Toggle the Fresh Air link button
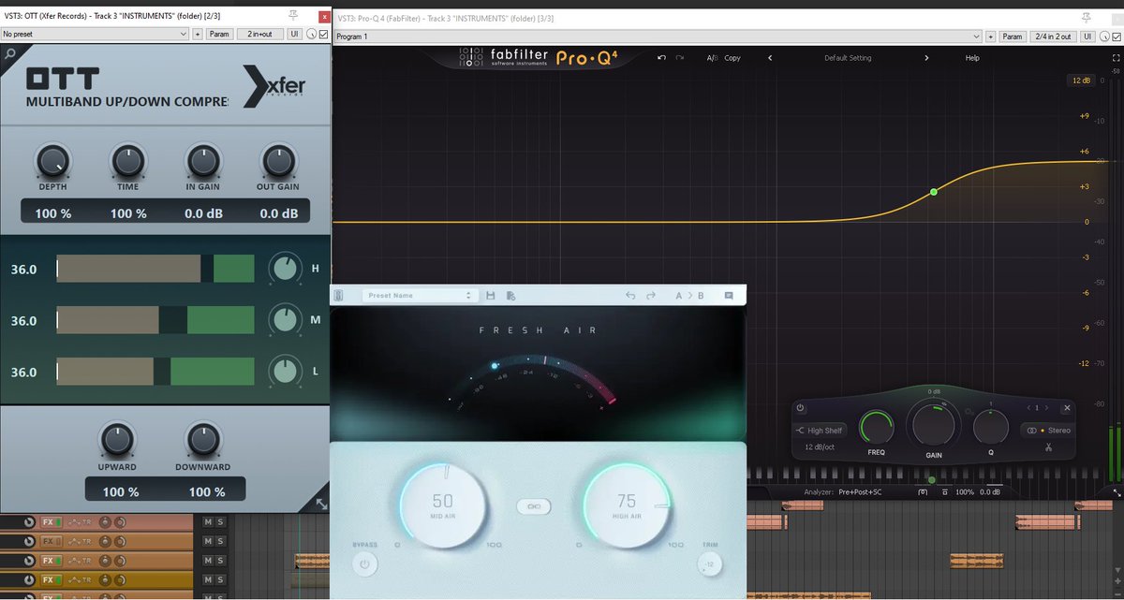Screen dimensions: 1124x600 (535, 506)
